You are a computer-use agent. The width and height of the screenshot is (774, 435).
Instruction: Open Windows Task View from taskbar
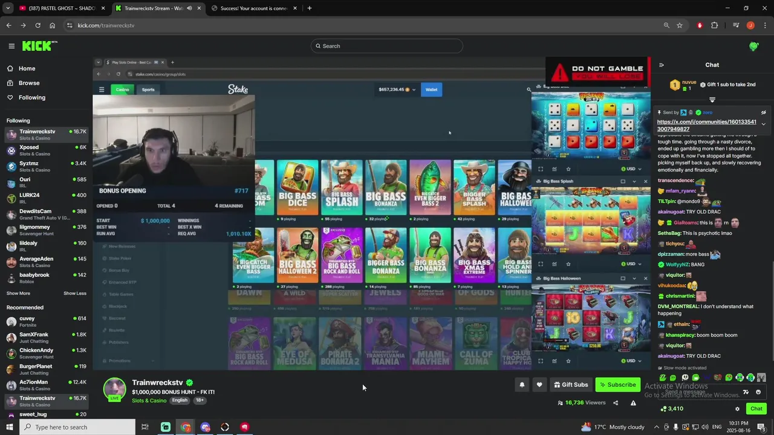click(x=145, y=427)
